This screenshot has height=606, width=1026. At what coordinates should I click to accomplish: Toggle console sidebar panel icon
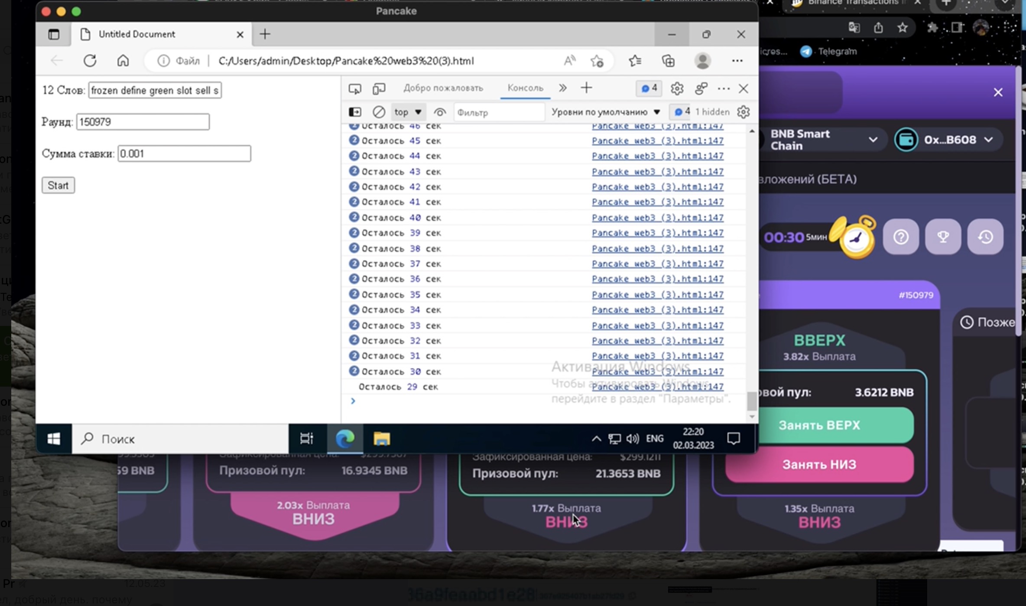355,112
